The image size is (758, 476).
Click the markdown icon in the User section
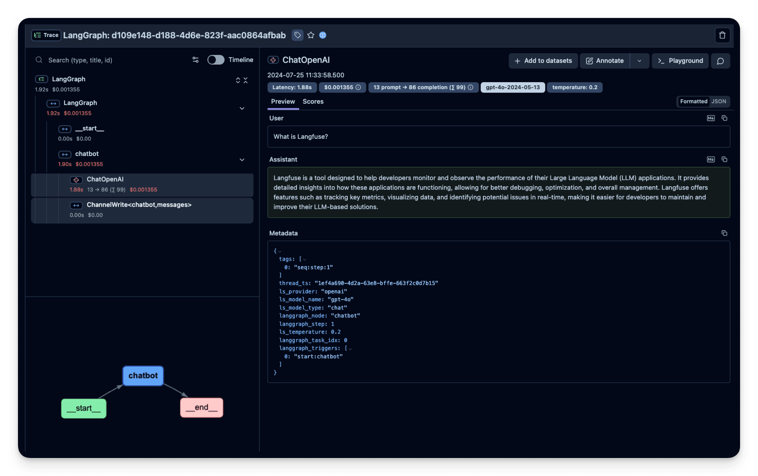[x=711, y=118]
